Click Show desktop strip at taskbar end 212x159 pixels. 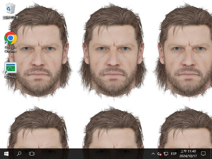(211, 154)
